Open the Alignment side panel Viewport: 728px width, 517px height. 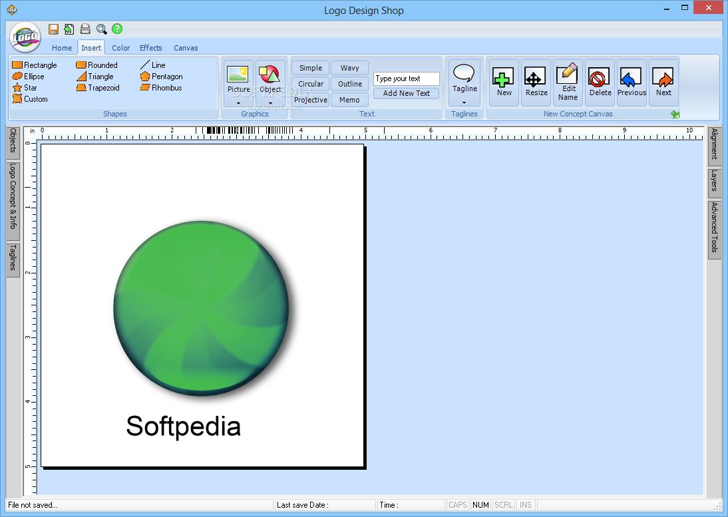(715, 145)
